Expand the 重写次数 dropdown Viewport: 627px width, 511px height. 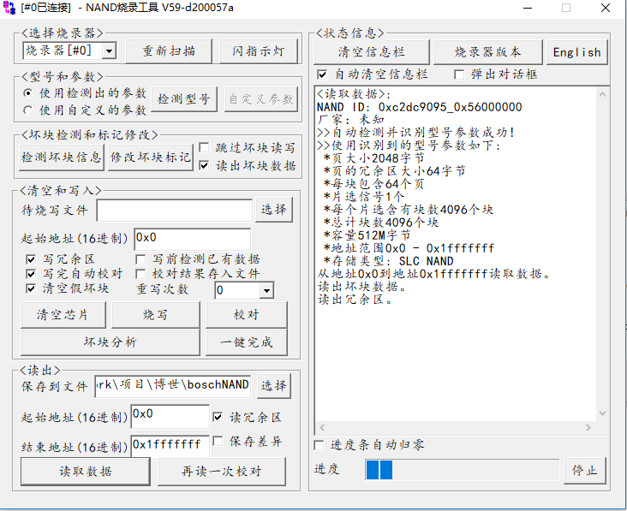tap(266, 291)
